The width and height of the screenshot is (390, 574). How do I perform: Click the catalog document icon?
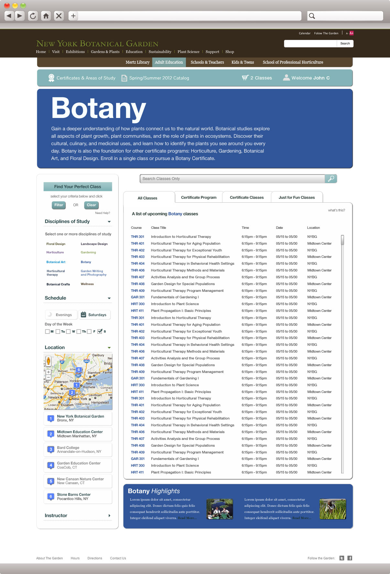pos(124,78)
